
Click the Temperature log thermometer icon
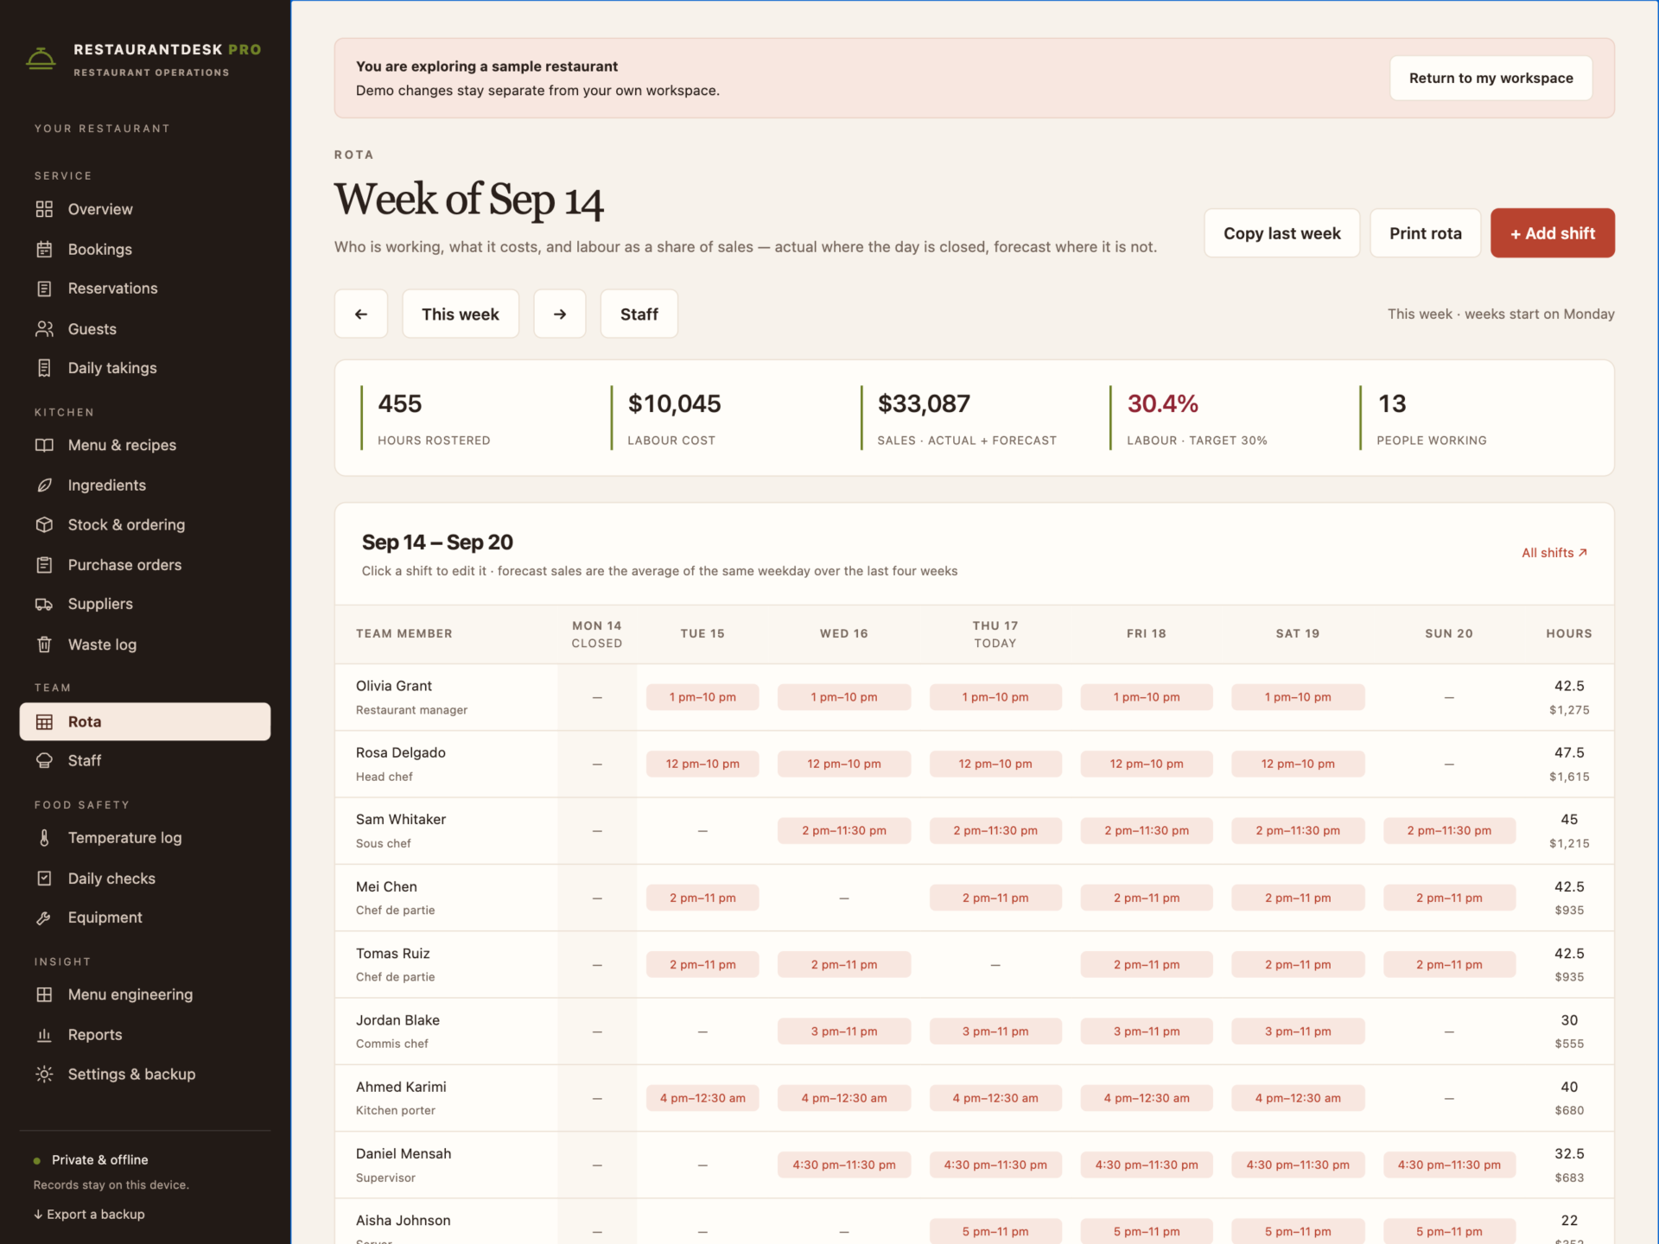tap(44, 837)
